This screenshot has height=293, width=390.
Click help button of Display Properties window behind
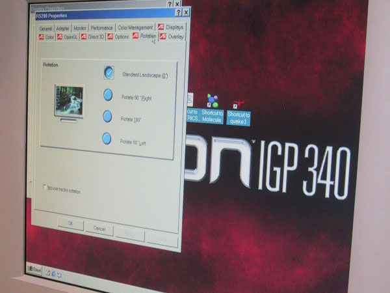pyautogui.click(x=170, y=4)
